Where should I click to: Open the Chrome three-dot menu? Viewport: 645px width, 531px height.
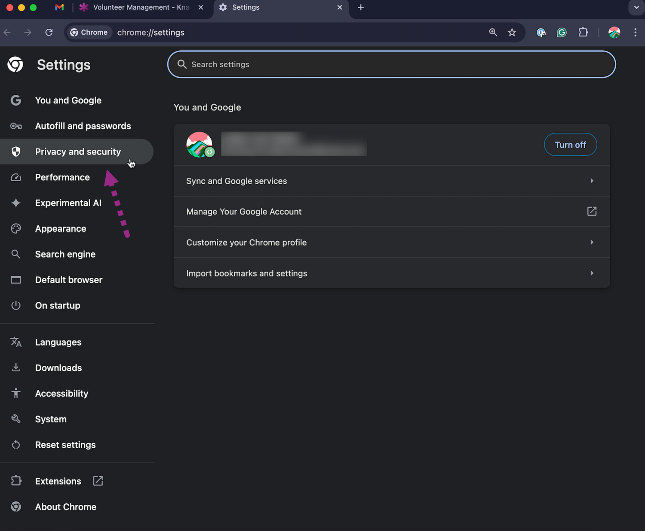[635, 33]
